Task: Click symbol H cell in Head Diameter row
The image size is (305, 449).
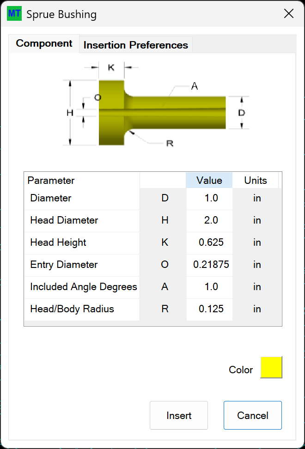Action: point(163,220)
